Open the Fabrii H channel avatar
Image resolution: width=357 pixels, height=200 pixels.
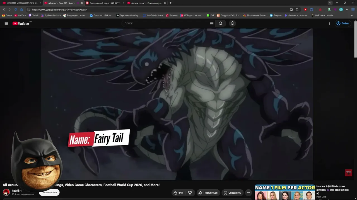click(x=6, y=192)
